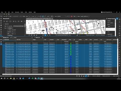
Task: Choose the Zoom magnifier tool in navigation bar
Action: tap(50, 35)
